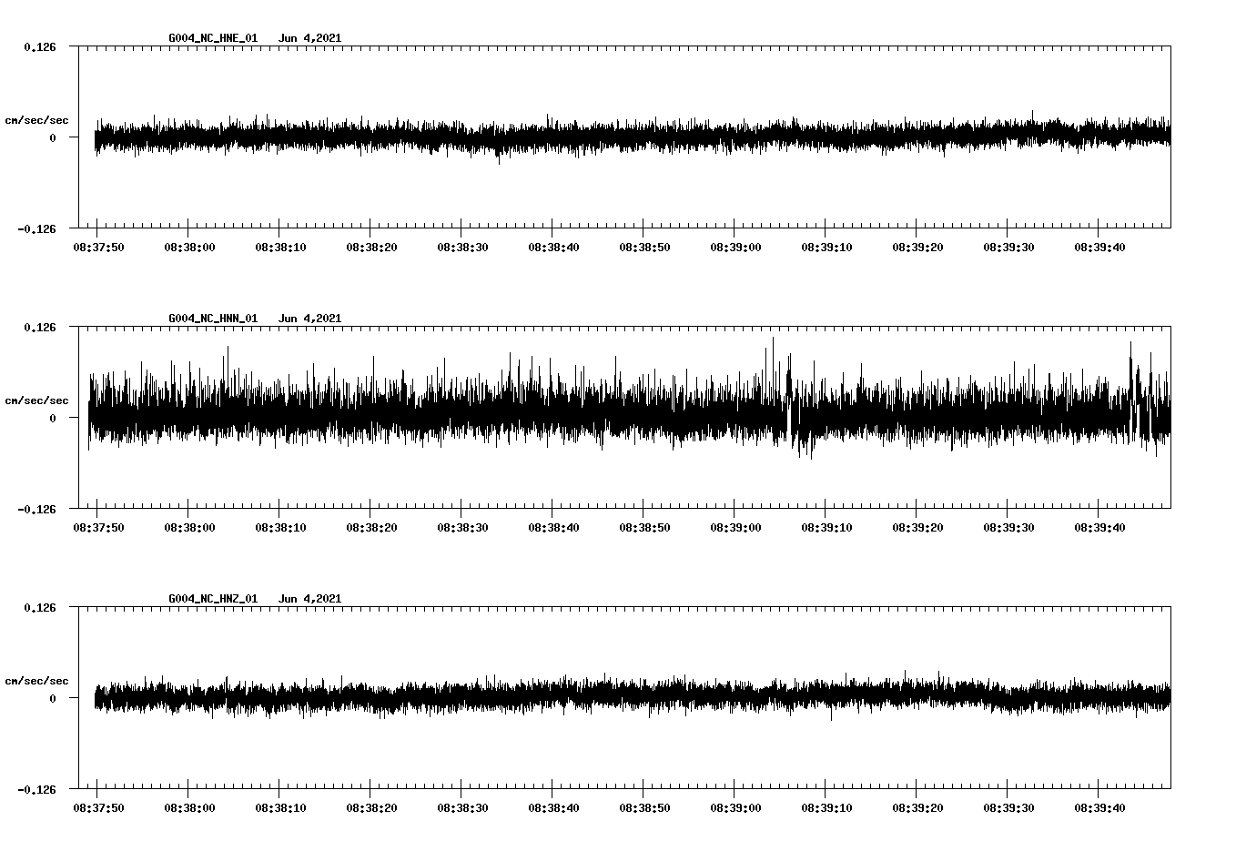This screenshot has width=1236, height=841.
Task: Click the G004_NC_HNE_01 plot title
Action: point(213,38)
